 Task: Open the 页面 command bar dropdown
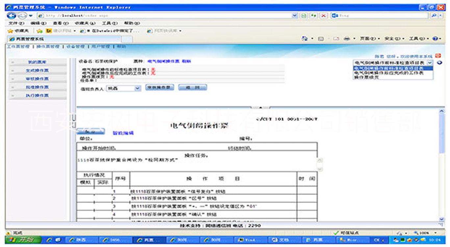[x=370, y=39]
